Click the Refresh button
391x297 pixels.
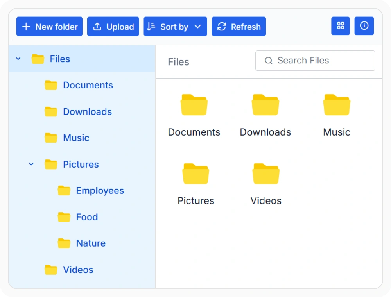pos(239,27)
